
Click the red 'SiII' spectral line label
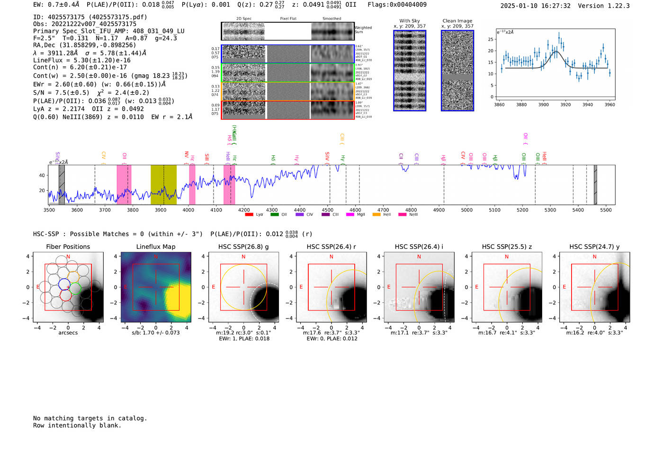(207, 158)
